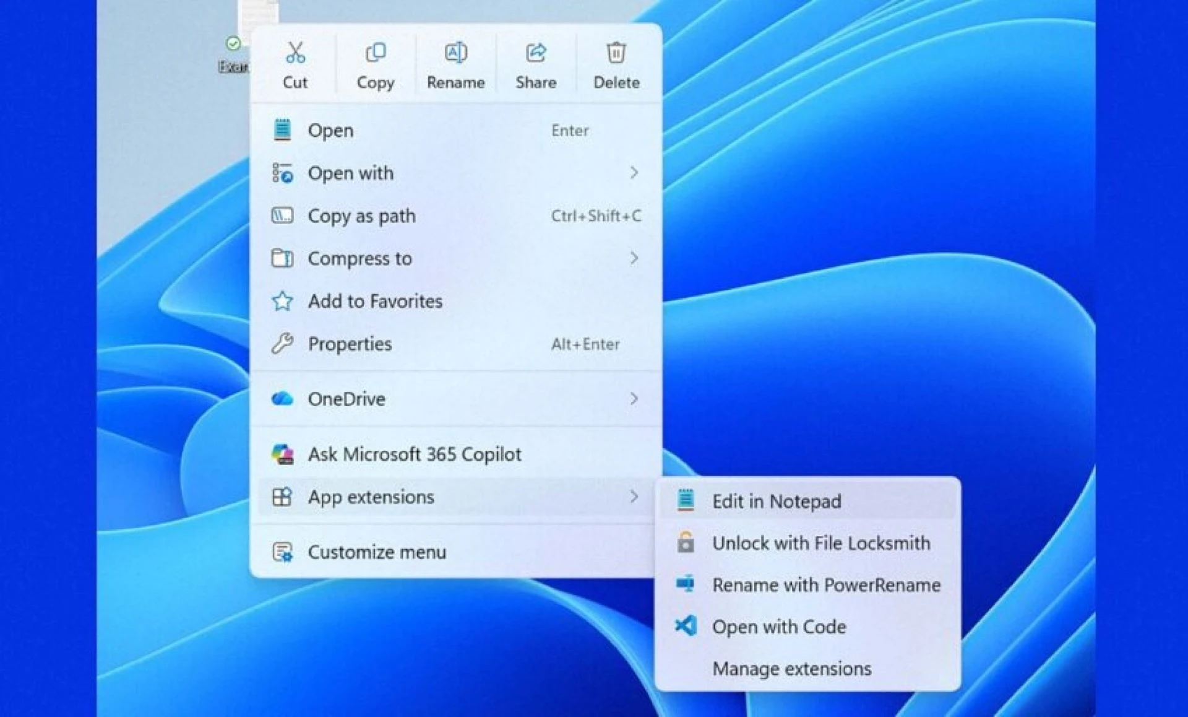Select Edit in Notepad
Image resolution: width=1188 pixels, height=717 pixels.
pyautogui.click(x=807, y=500)
